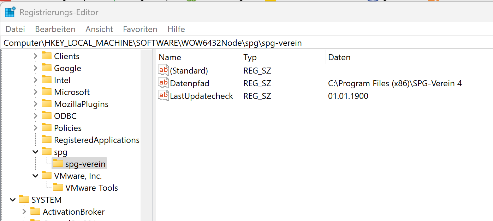493x221 pixels.
Task: Expand the Google key
Action: (35, 68)
